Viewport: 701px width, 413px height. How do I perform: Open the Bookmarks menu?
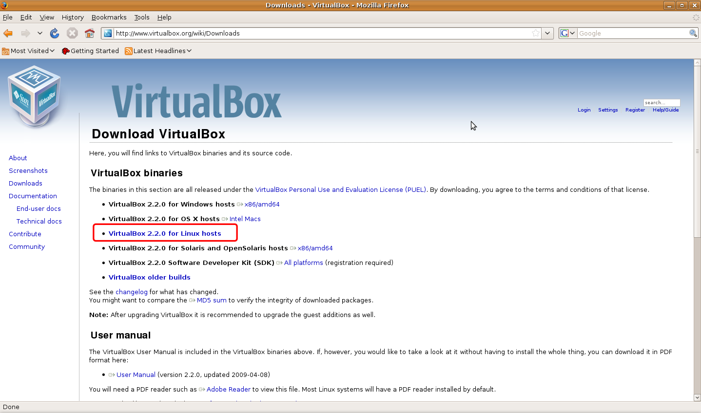coord(109,17)
